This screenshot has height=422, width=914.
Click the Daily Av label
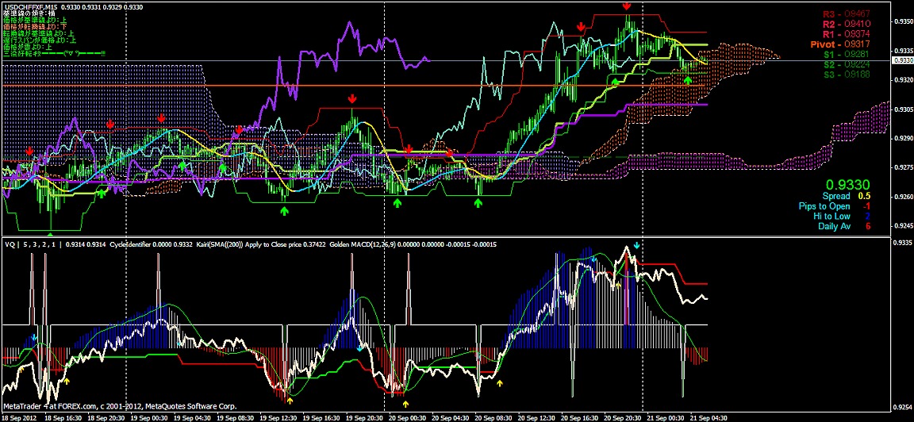(x=834, y=226)
